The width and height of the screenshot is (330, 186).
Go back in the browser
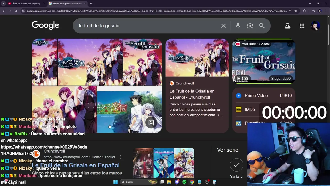tap(4, 11)
